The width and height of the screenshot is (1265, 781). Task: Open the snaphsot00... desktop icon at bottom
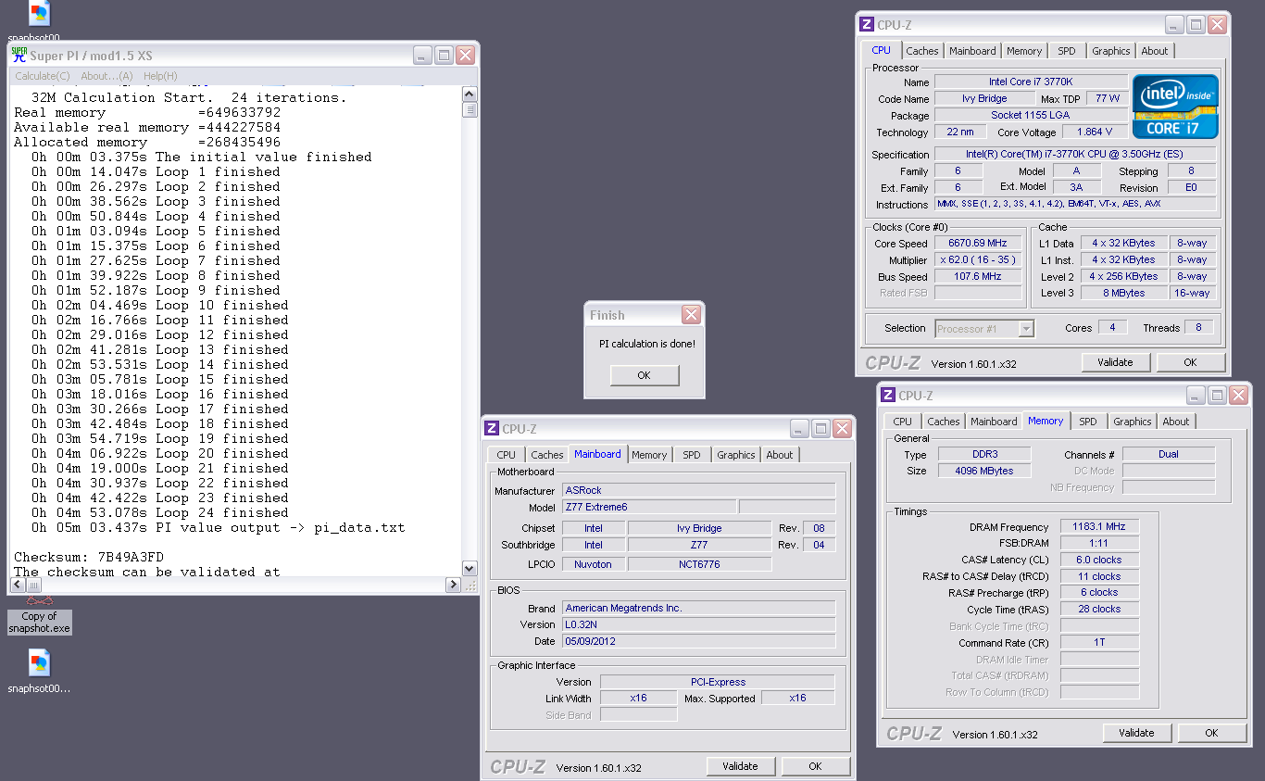(39, 671)
